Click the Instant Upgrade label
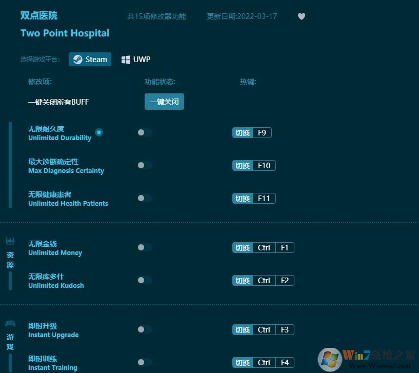The height and width of the screenshot is (373, 419). (x=53, y=335)
